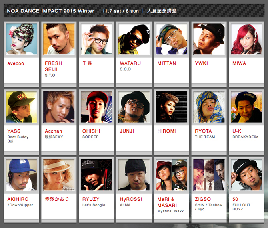
Task: Open the ZIGSO trio thumbnail
Action: 209,175
